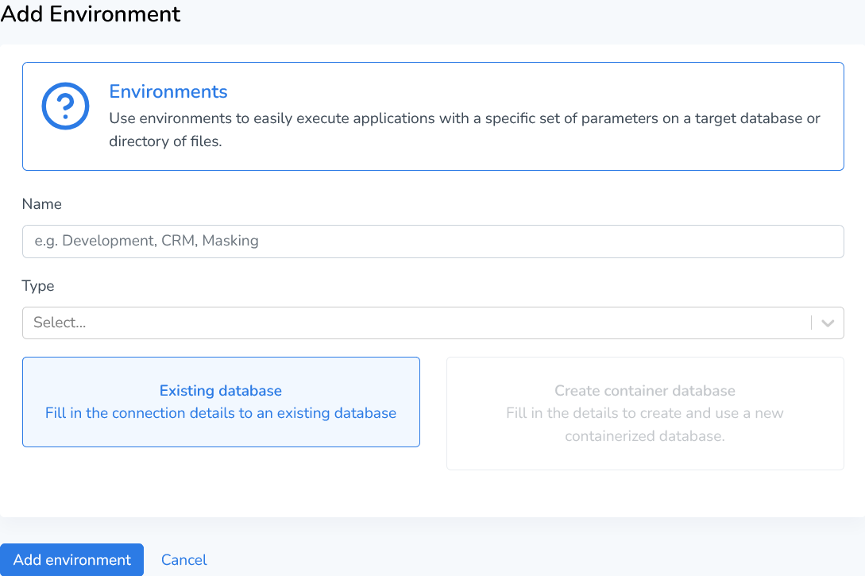The height and width of the screenshot is (576, 865).
Task: Click the Create container database card description
Action: (x=644, y=423)
